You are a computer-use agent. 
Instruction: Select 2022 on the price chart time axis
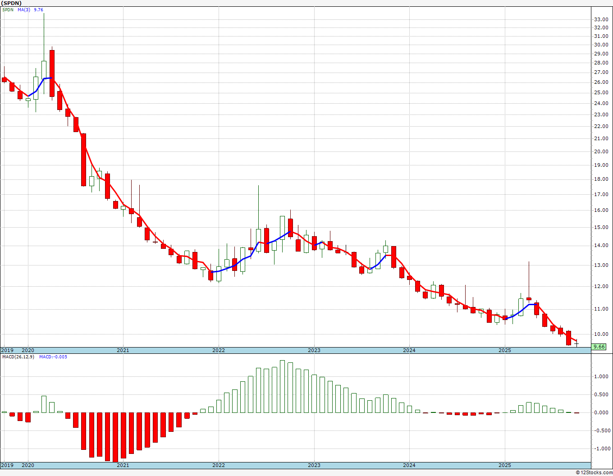[219, 350]
